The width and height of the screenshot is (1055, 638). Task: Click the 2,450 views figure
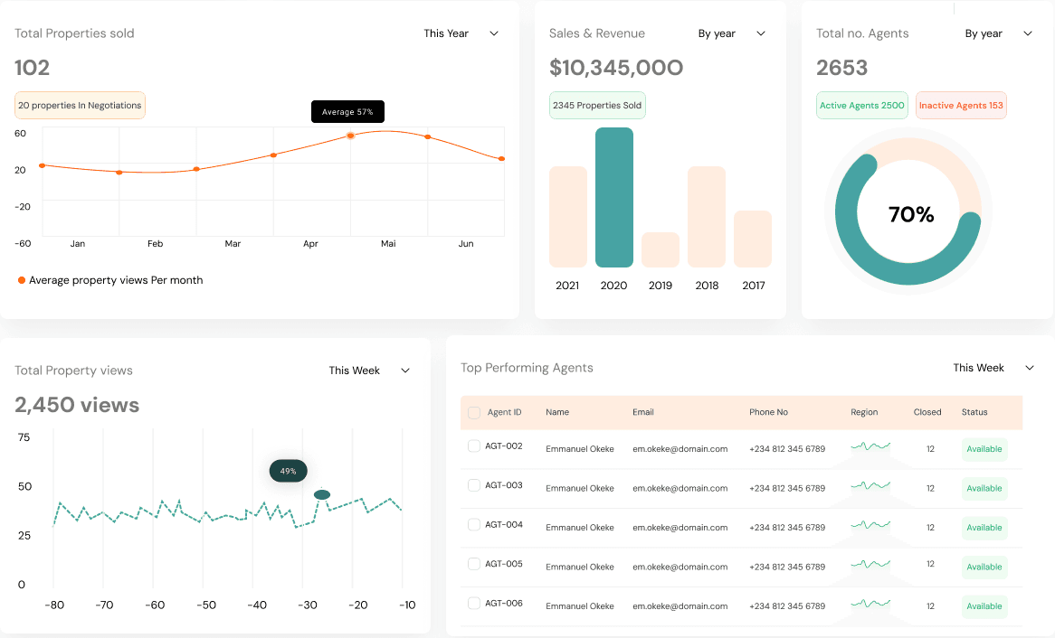[x=77, y=405]
